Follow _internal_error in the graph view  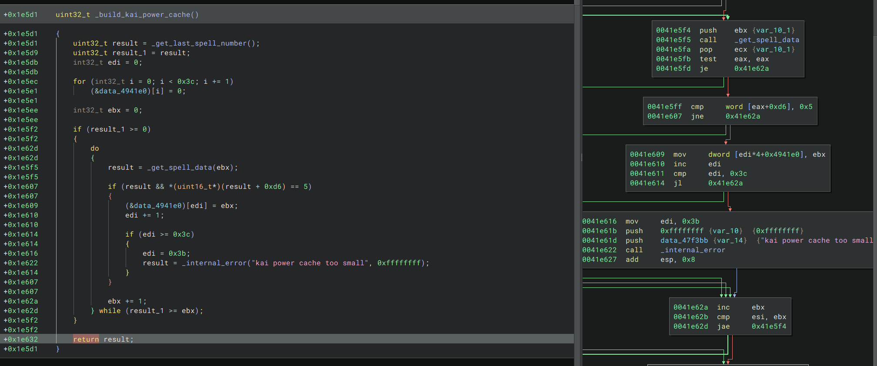(x=693, y=250)
